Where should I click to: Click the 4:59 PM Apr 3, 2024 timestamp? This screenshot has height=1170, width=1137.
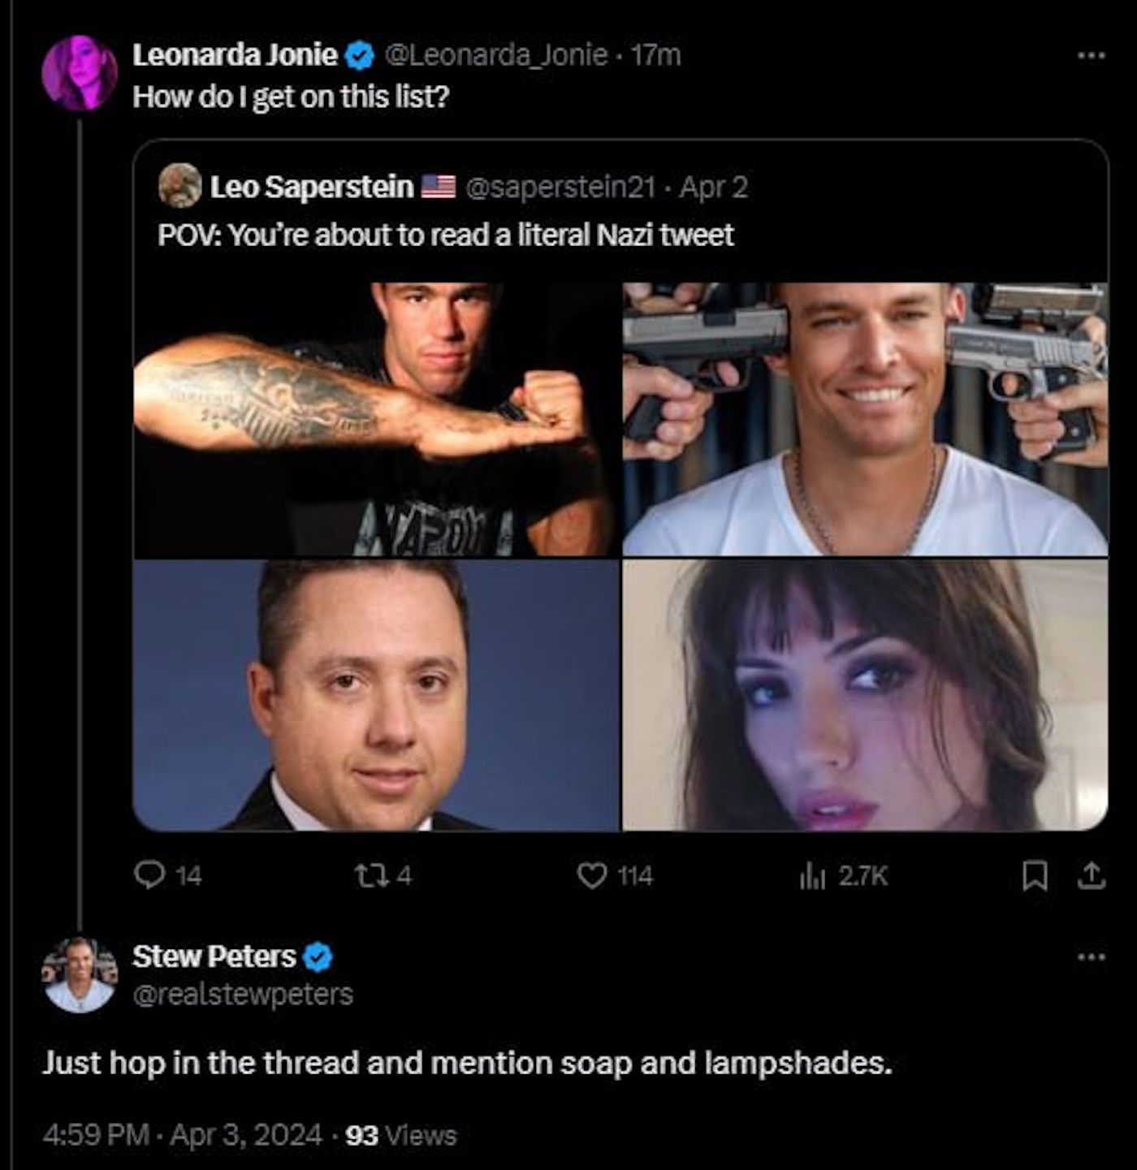click(x=182, y=1134)
